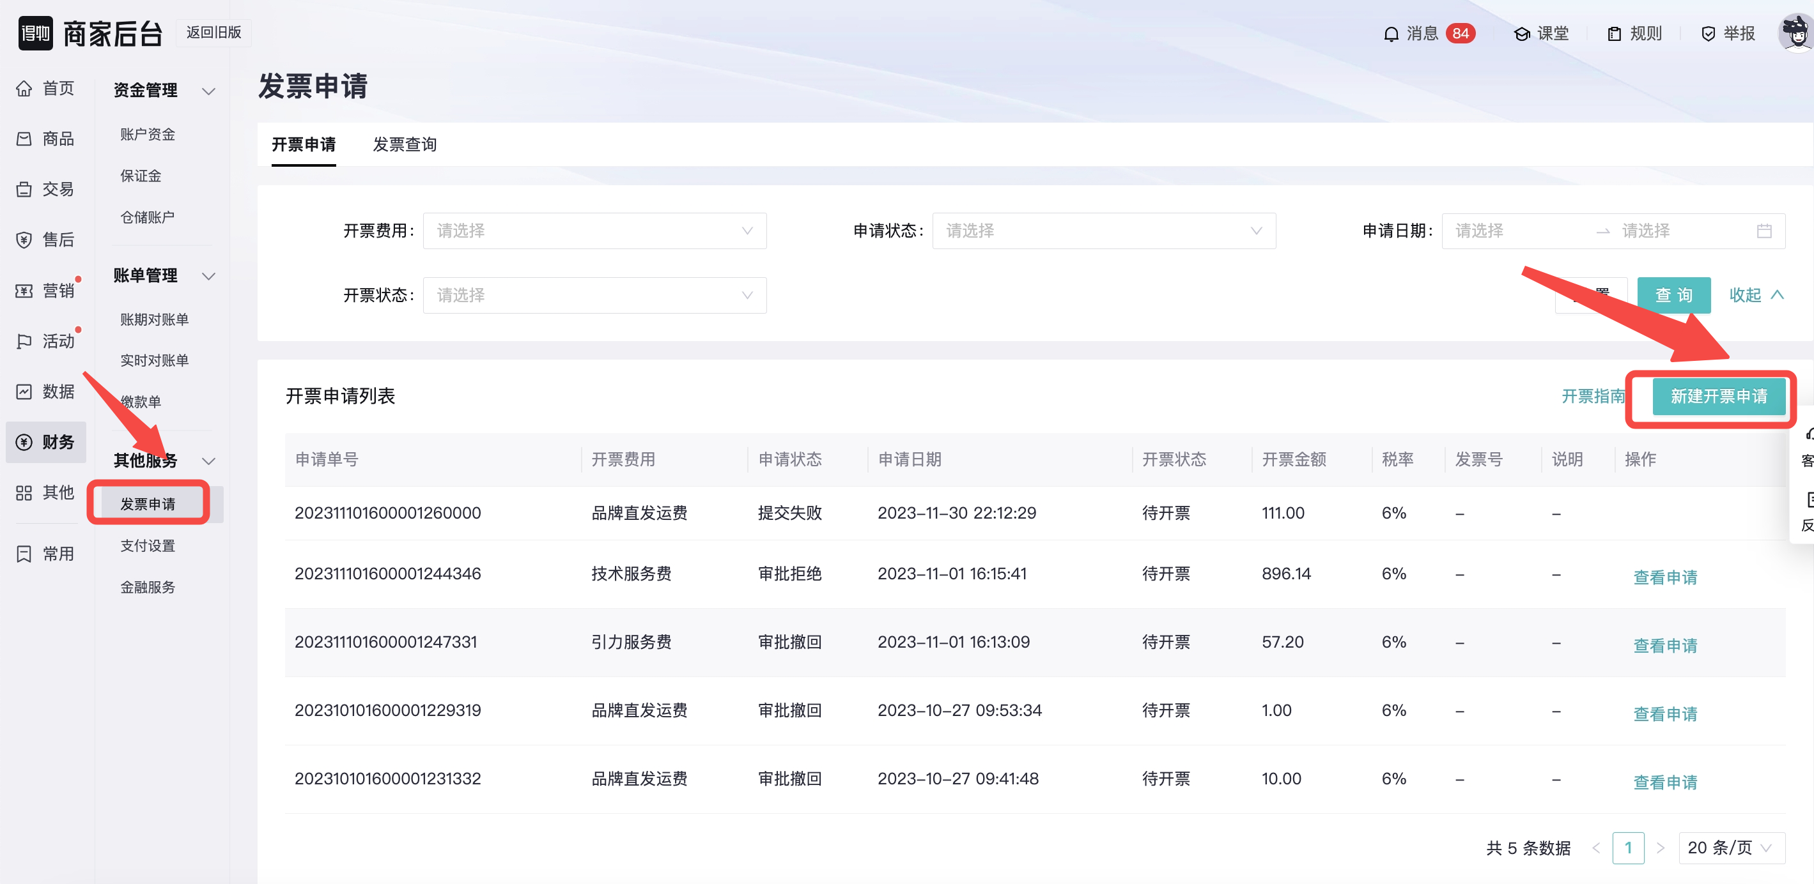Open the 常用 favorites section
This screenshot has height=884, width=1814.
click(x=45, y=554)
